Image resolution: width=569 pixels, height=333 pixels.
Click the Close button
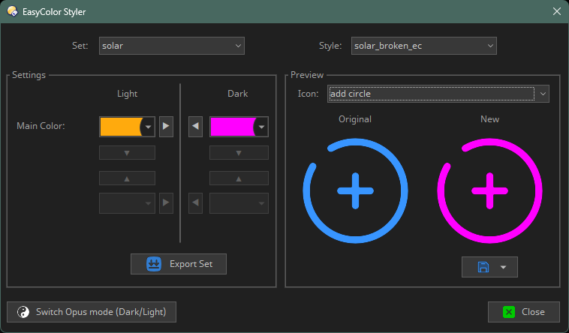524,312
